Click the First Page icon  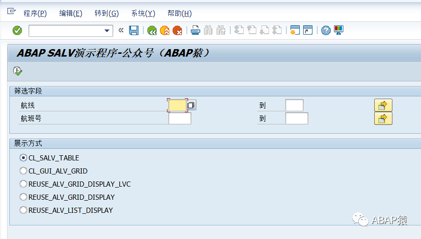coord(239,30)
